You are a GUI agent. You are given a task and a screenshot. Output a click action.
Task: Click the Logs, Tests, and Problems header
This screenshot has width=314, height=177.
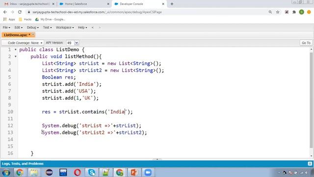point(23,164)
